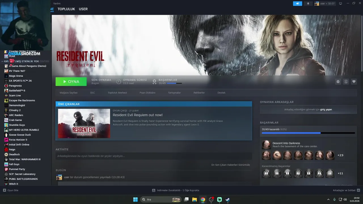Open the TOPLULUK menu

(66, 9)
